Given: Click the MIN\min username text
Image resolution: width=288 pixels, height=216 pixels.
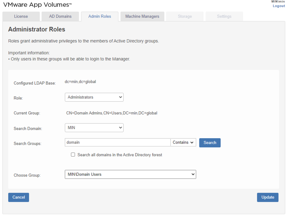Looking at the screenshot, I should pos(278,2).
